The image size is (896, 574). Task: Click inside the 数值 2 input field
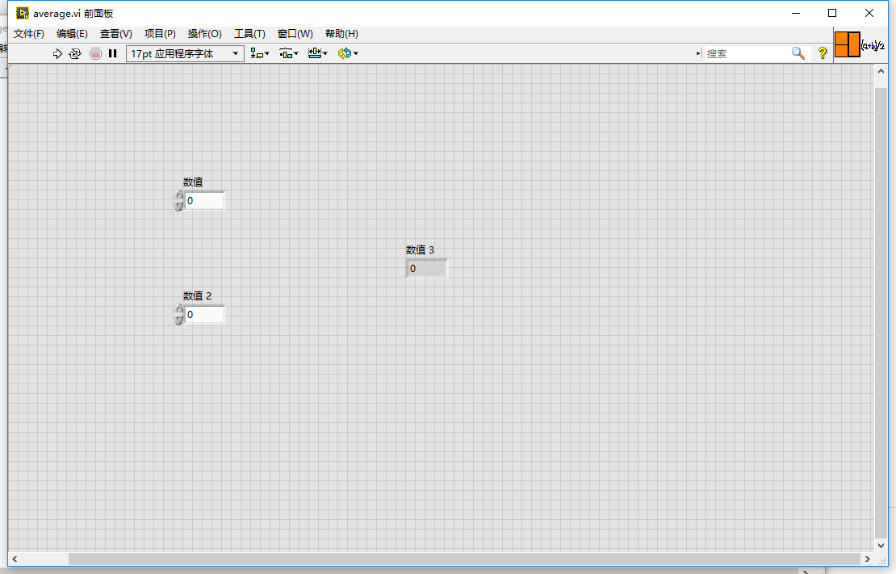pyautogui.click(x=203, y=314)
